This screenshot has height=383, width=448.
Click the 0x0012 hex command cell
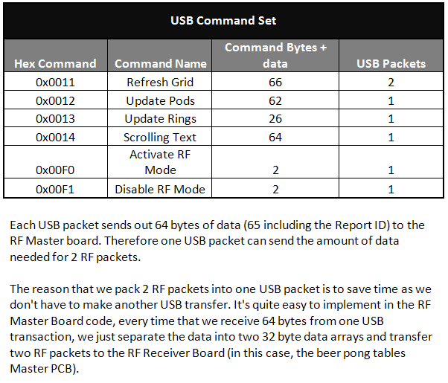(56, 100)
